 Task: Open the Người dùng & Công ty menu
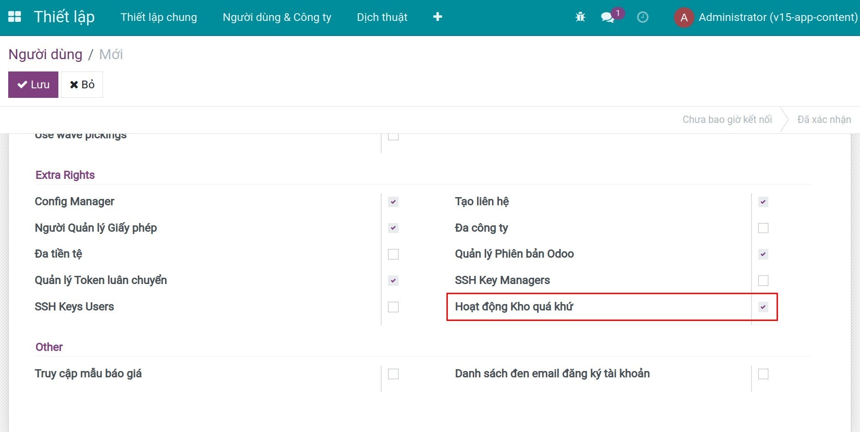pyautogui.click(x=277, y=17)
